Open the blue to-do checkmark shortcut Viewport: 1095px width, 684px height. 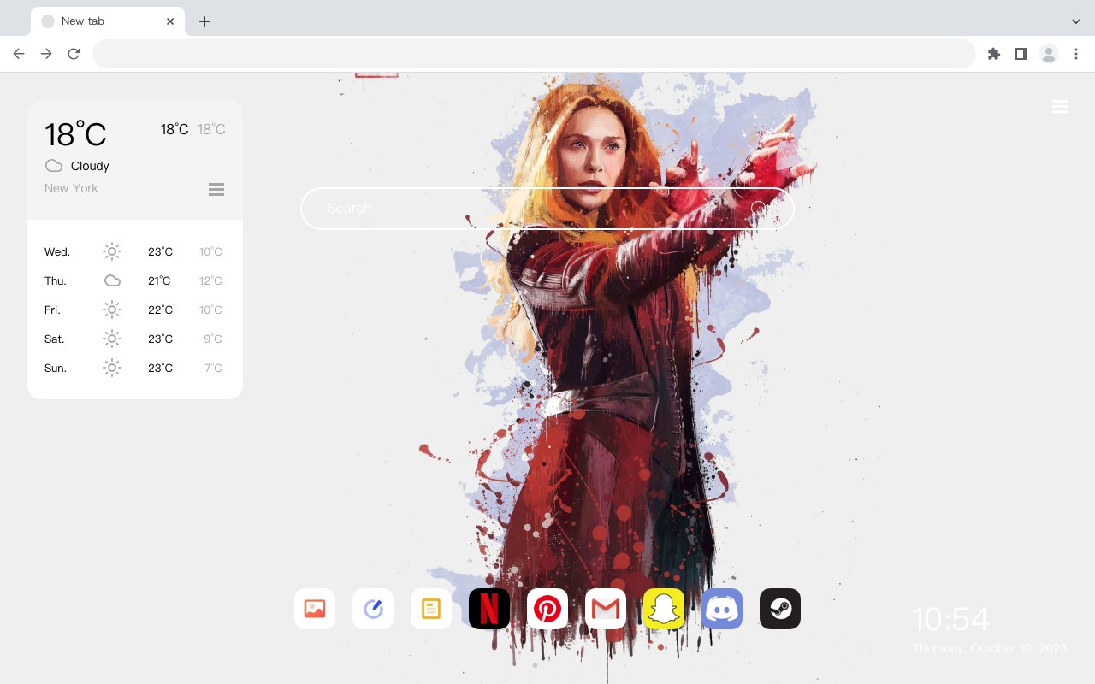(x=373, y=609)
